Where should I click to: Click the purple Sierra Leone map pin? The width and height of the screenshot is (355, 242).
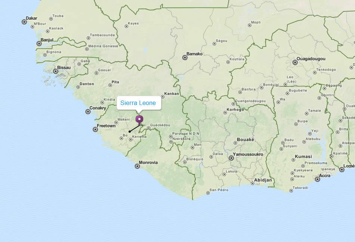pos(139,120)
